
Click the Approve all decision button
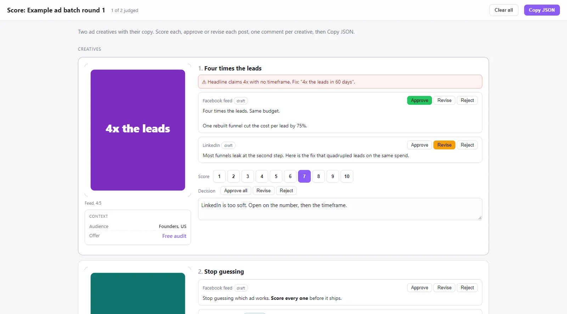236,191
